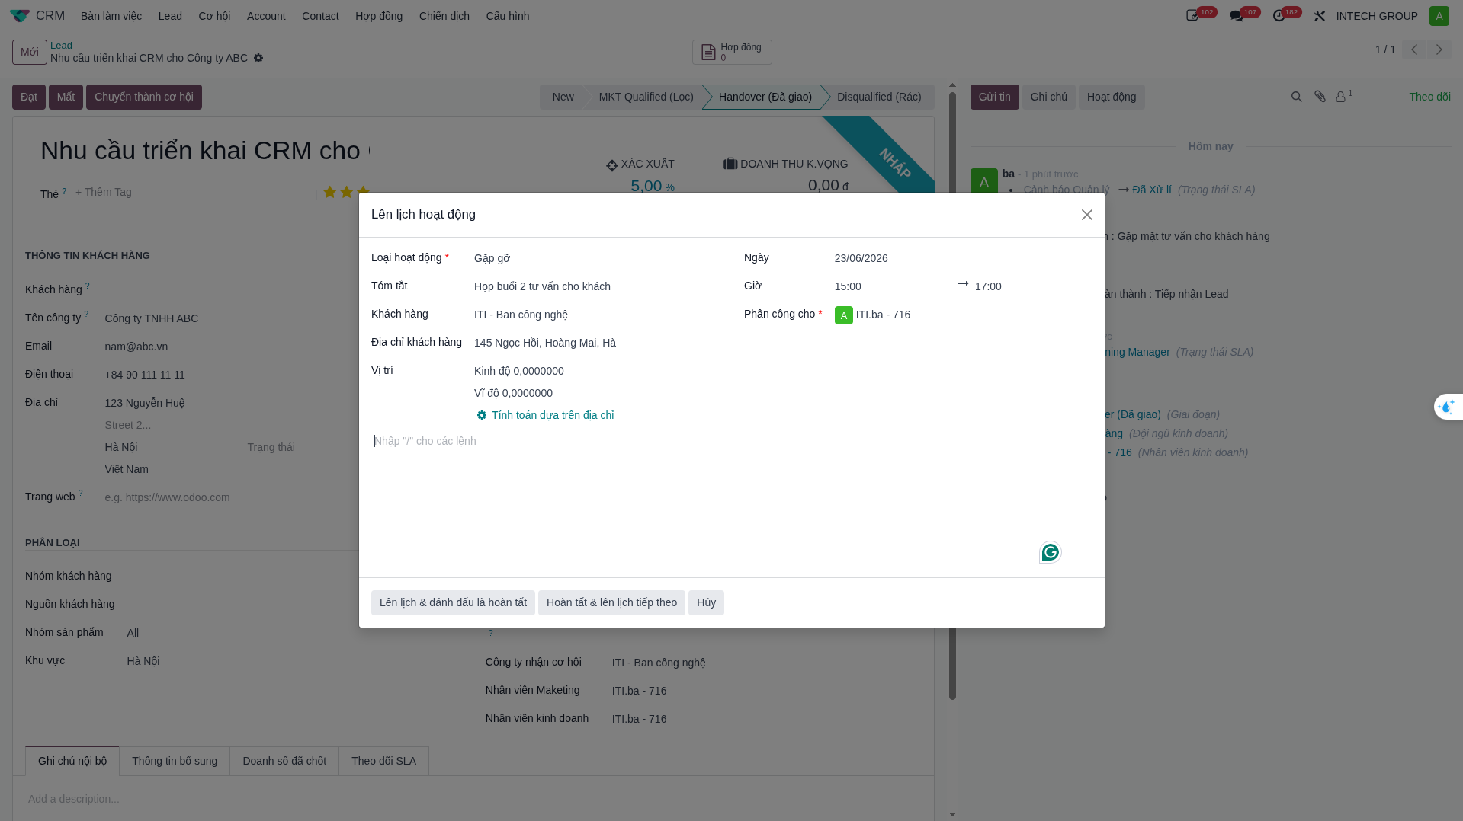
Task: Select Ghi chú nội bộ tab
Action: [72, 761]
